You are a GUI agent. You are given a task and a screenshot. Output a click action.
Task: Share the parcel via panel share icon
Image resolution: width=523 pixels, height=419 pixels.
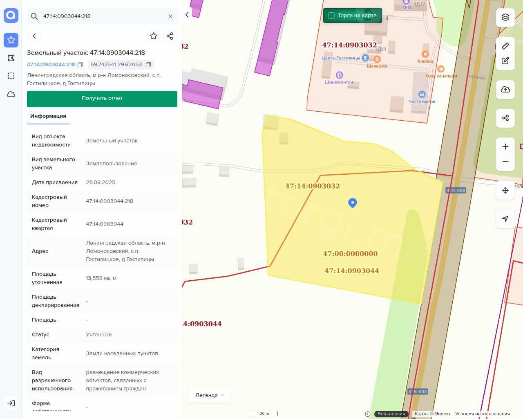170,36
